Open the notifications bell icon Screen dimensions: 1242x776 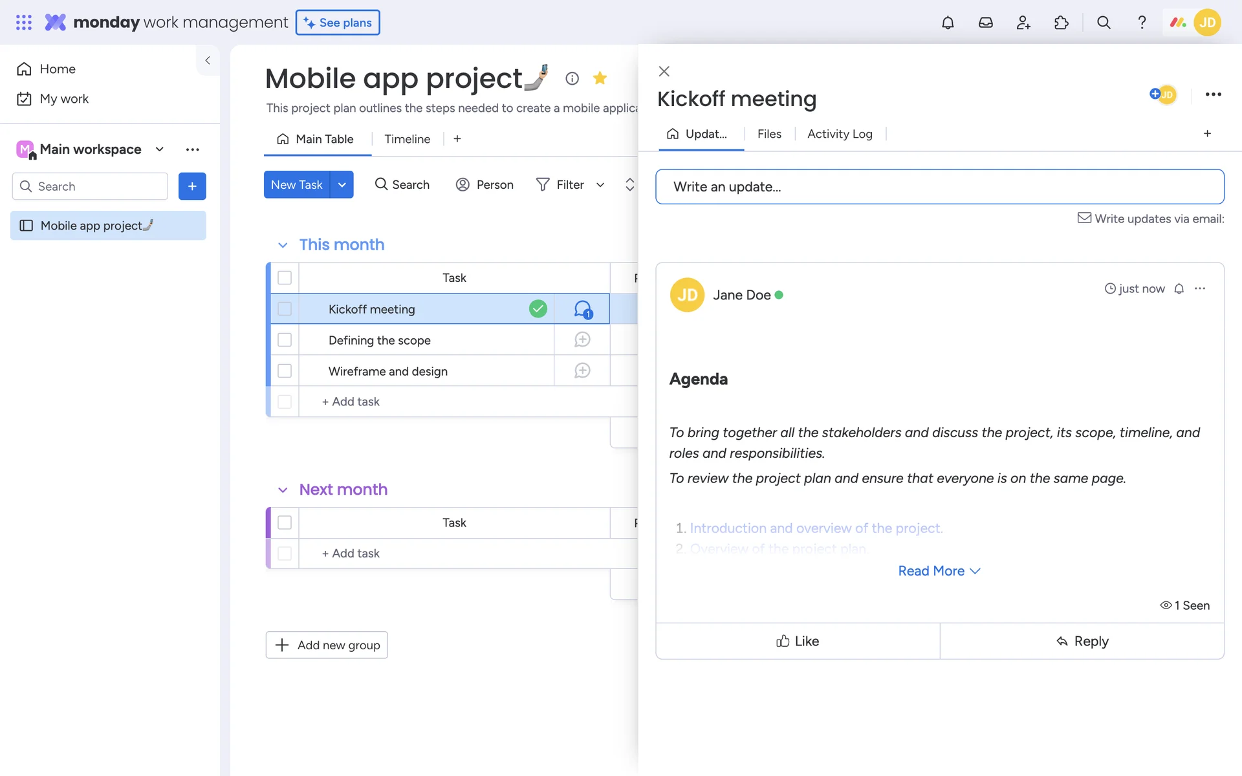click(948, 23)
